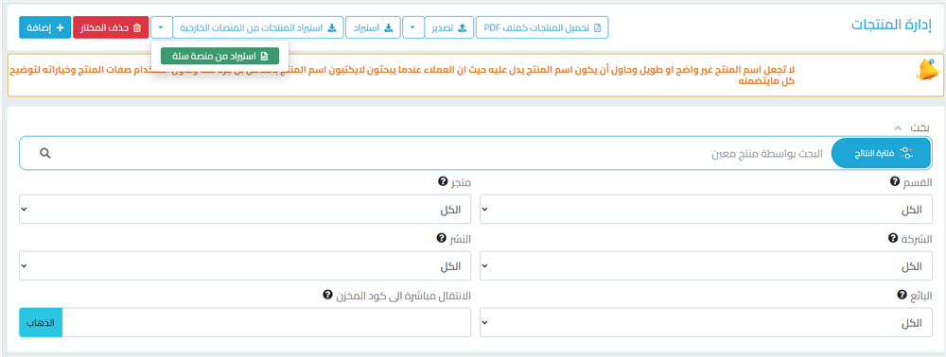
Task: Expand the arrow next to تصدير button
Action: (412, 27)
